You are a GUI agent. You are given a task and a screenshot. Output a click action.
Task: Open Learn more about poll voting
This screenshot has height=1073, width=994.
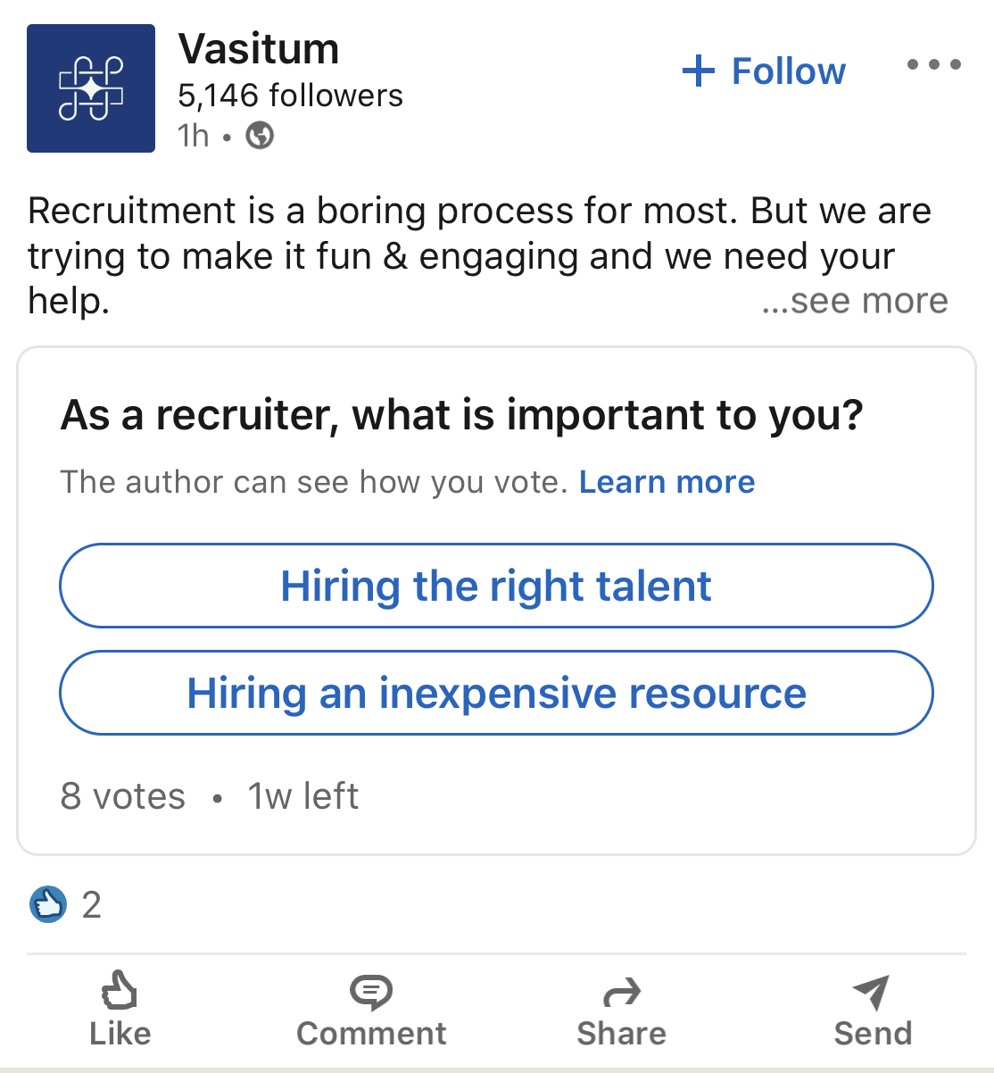[x=667, y=482]
